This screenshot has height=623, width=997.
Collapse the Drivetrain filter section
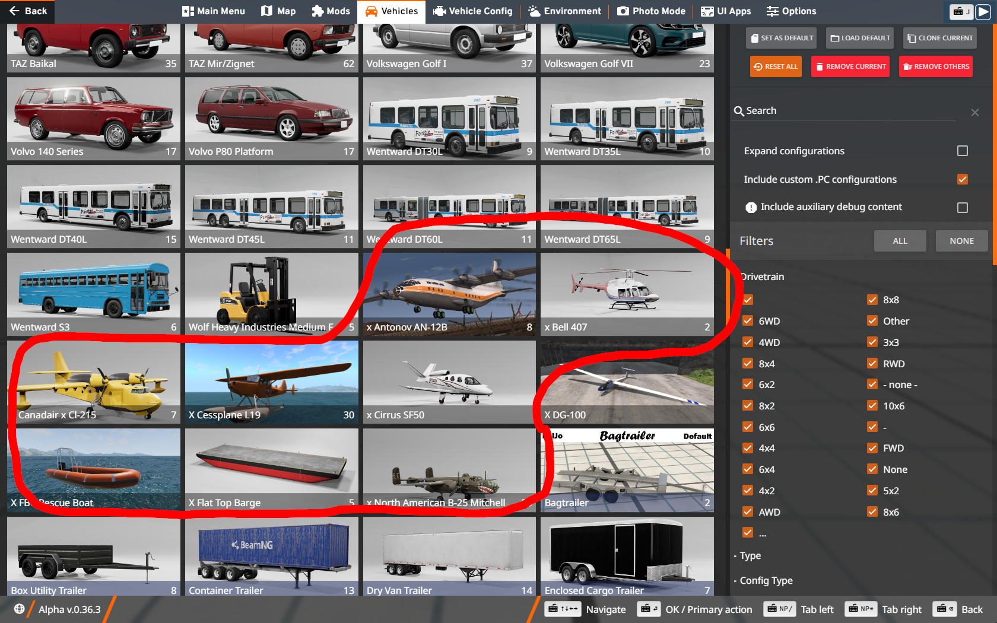763,276
